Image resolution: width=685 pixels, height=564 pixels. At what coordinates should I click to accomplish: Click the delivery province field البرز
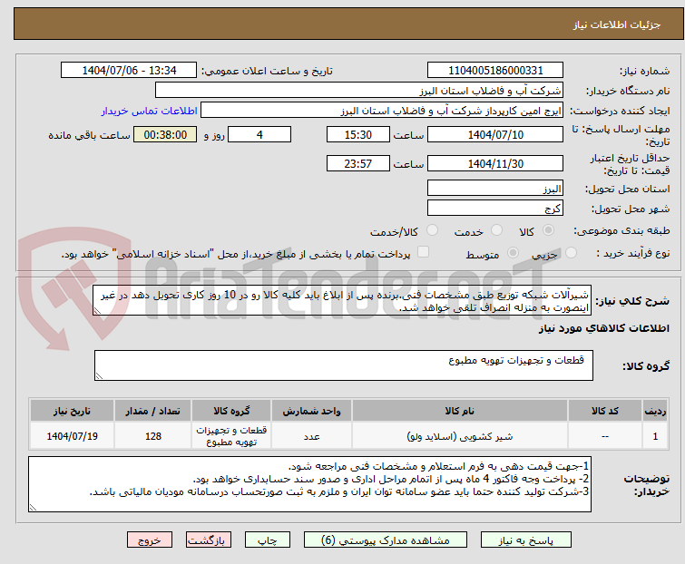495,188
